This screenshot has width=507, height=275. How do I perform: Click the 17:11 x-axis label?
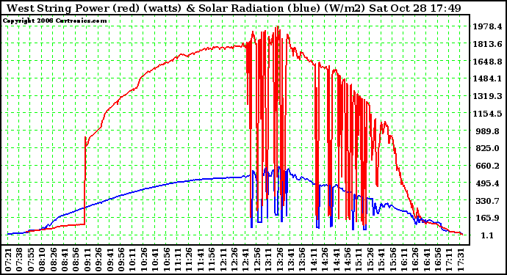(450, 260)
